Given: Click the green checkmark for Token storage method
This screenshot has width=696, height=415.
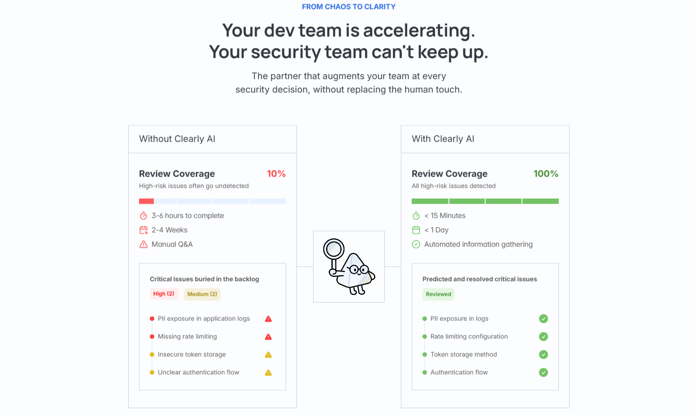Looking at the screenshot, I should [544, 354].
